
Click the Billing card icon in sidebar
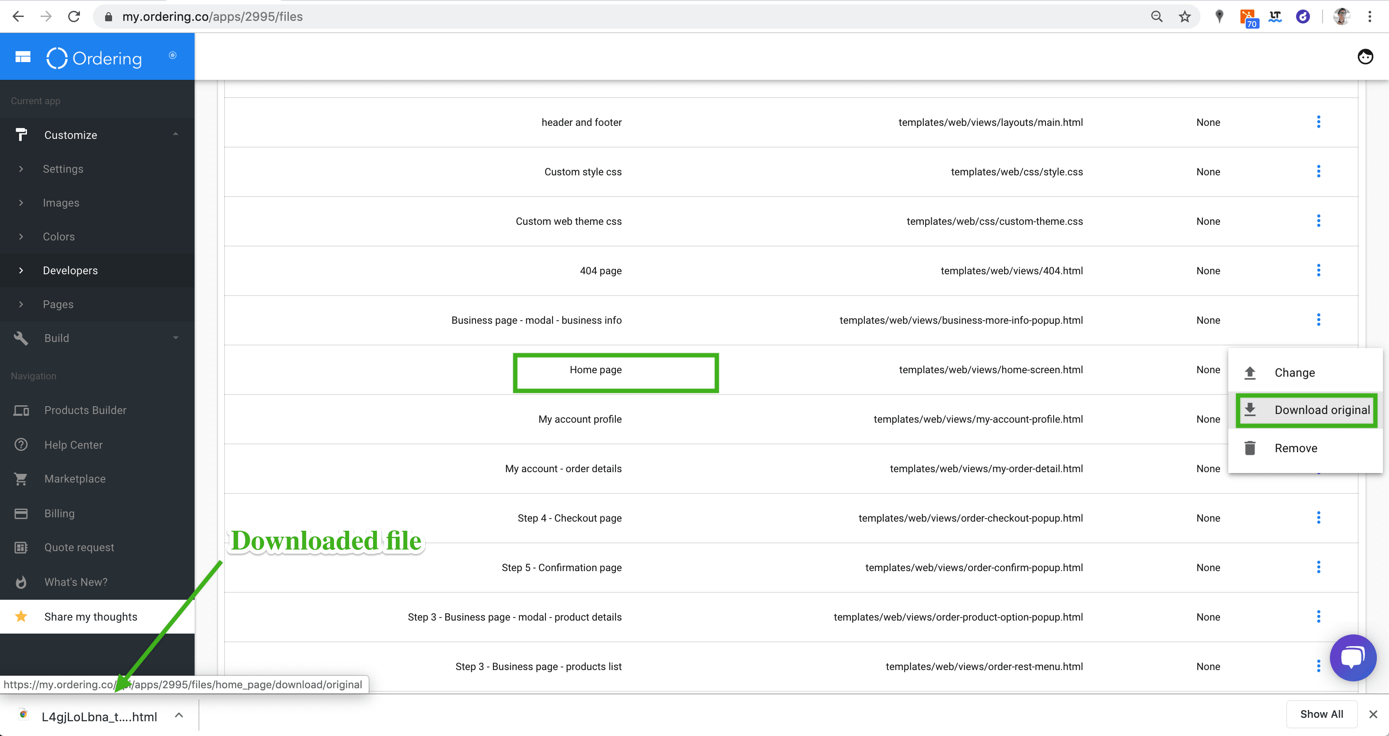21,513
